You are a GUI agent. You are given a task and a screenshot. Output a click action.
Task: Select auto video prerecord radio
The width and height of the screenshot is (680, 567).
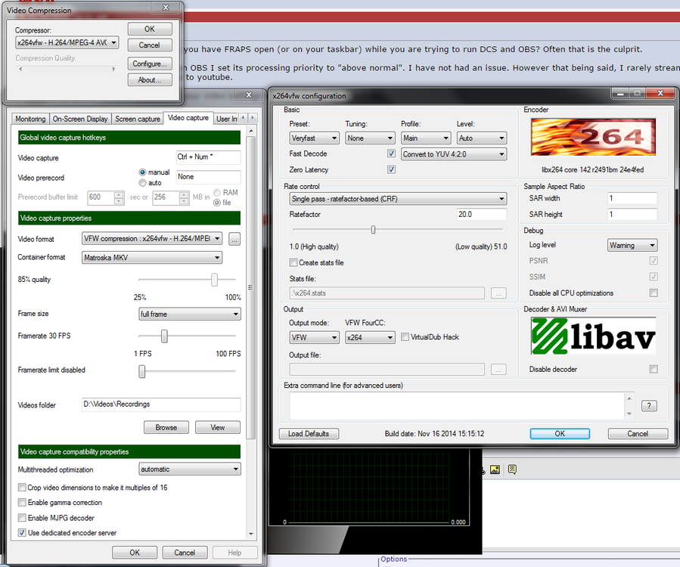pos(142,183)
